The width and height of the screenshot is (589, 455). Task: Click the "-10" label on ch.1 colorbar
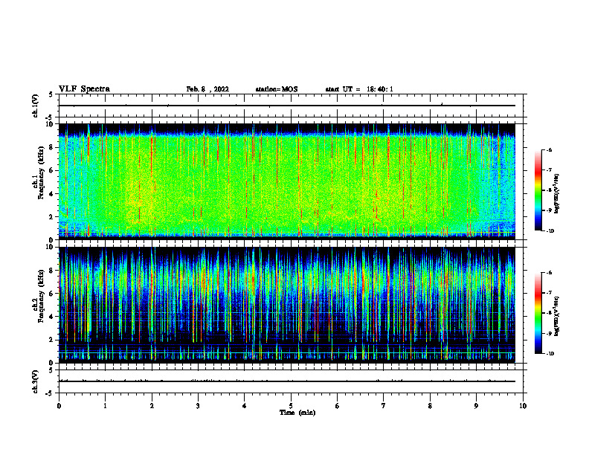point(550,231)
